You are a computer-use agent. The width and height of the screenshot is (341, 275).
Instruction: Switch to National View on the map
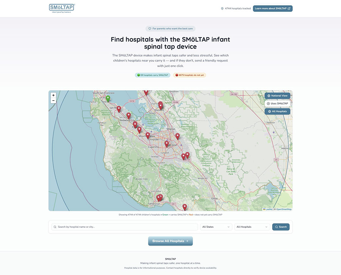click(277, 96)
